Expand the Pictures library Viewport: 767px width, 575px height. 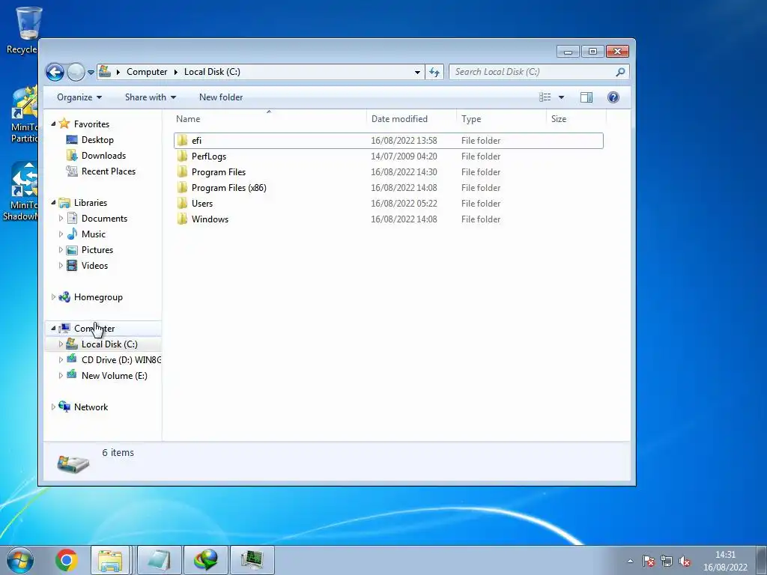pos(61,250)
